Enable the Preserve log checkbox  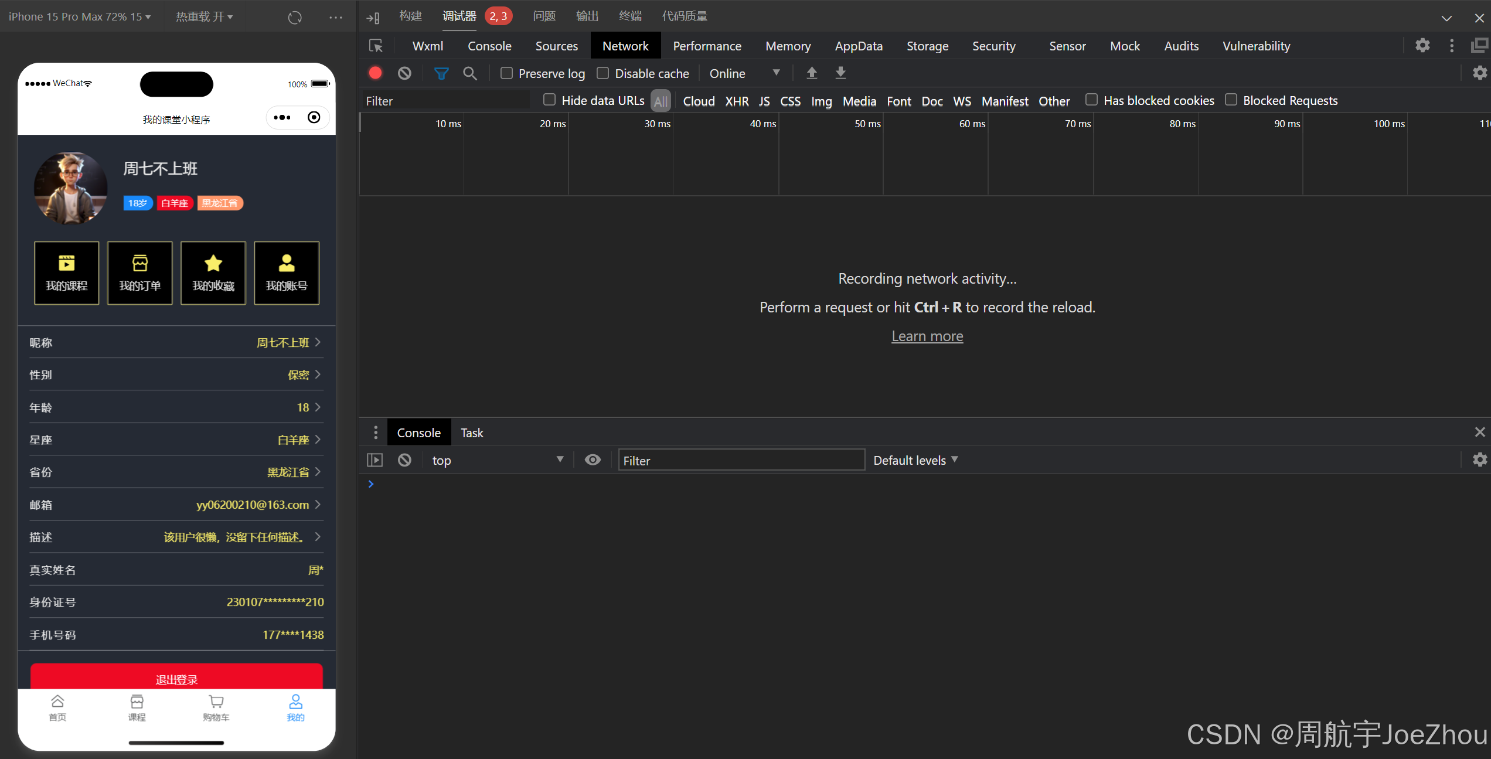click(506, 73)
